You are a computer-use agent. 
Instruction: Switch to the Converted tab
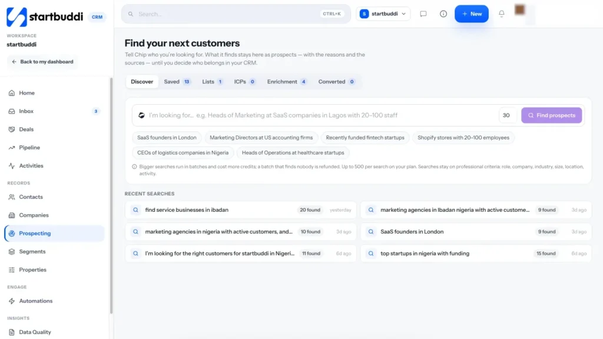pos(336,81)
